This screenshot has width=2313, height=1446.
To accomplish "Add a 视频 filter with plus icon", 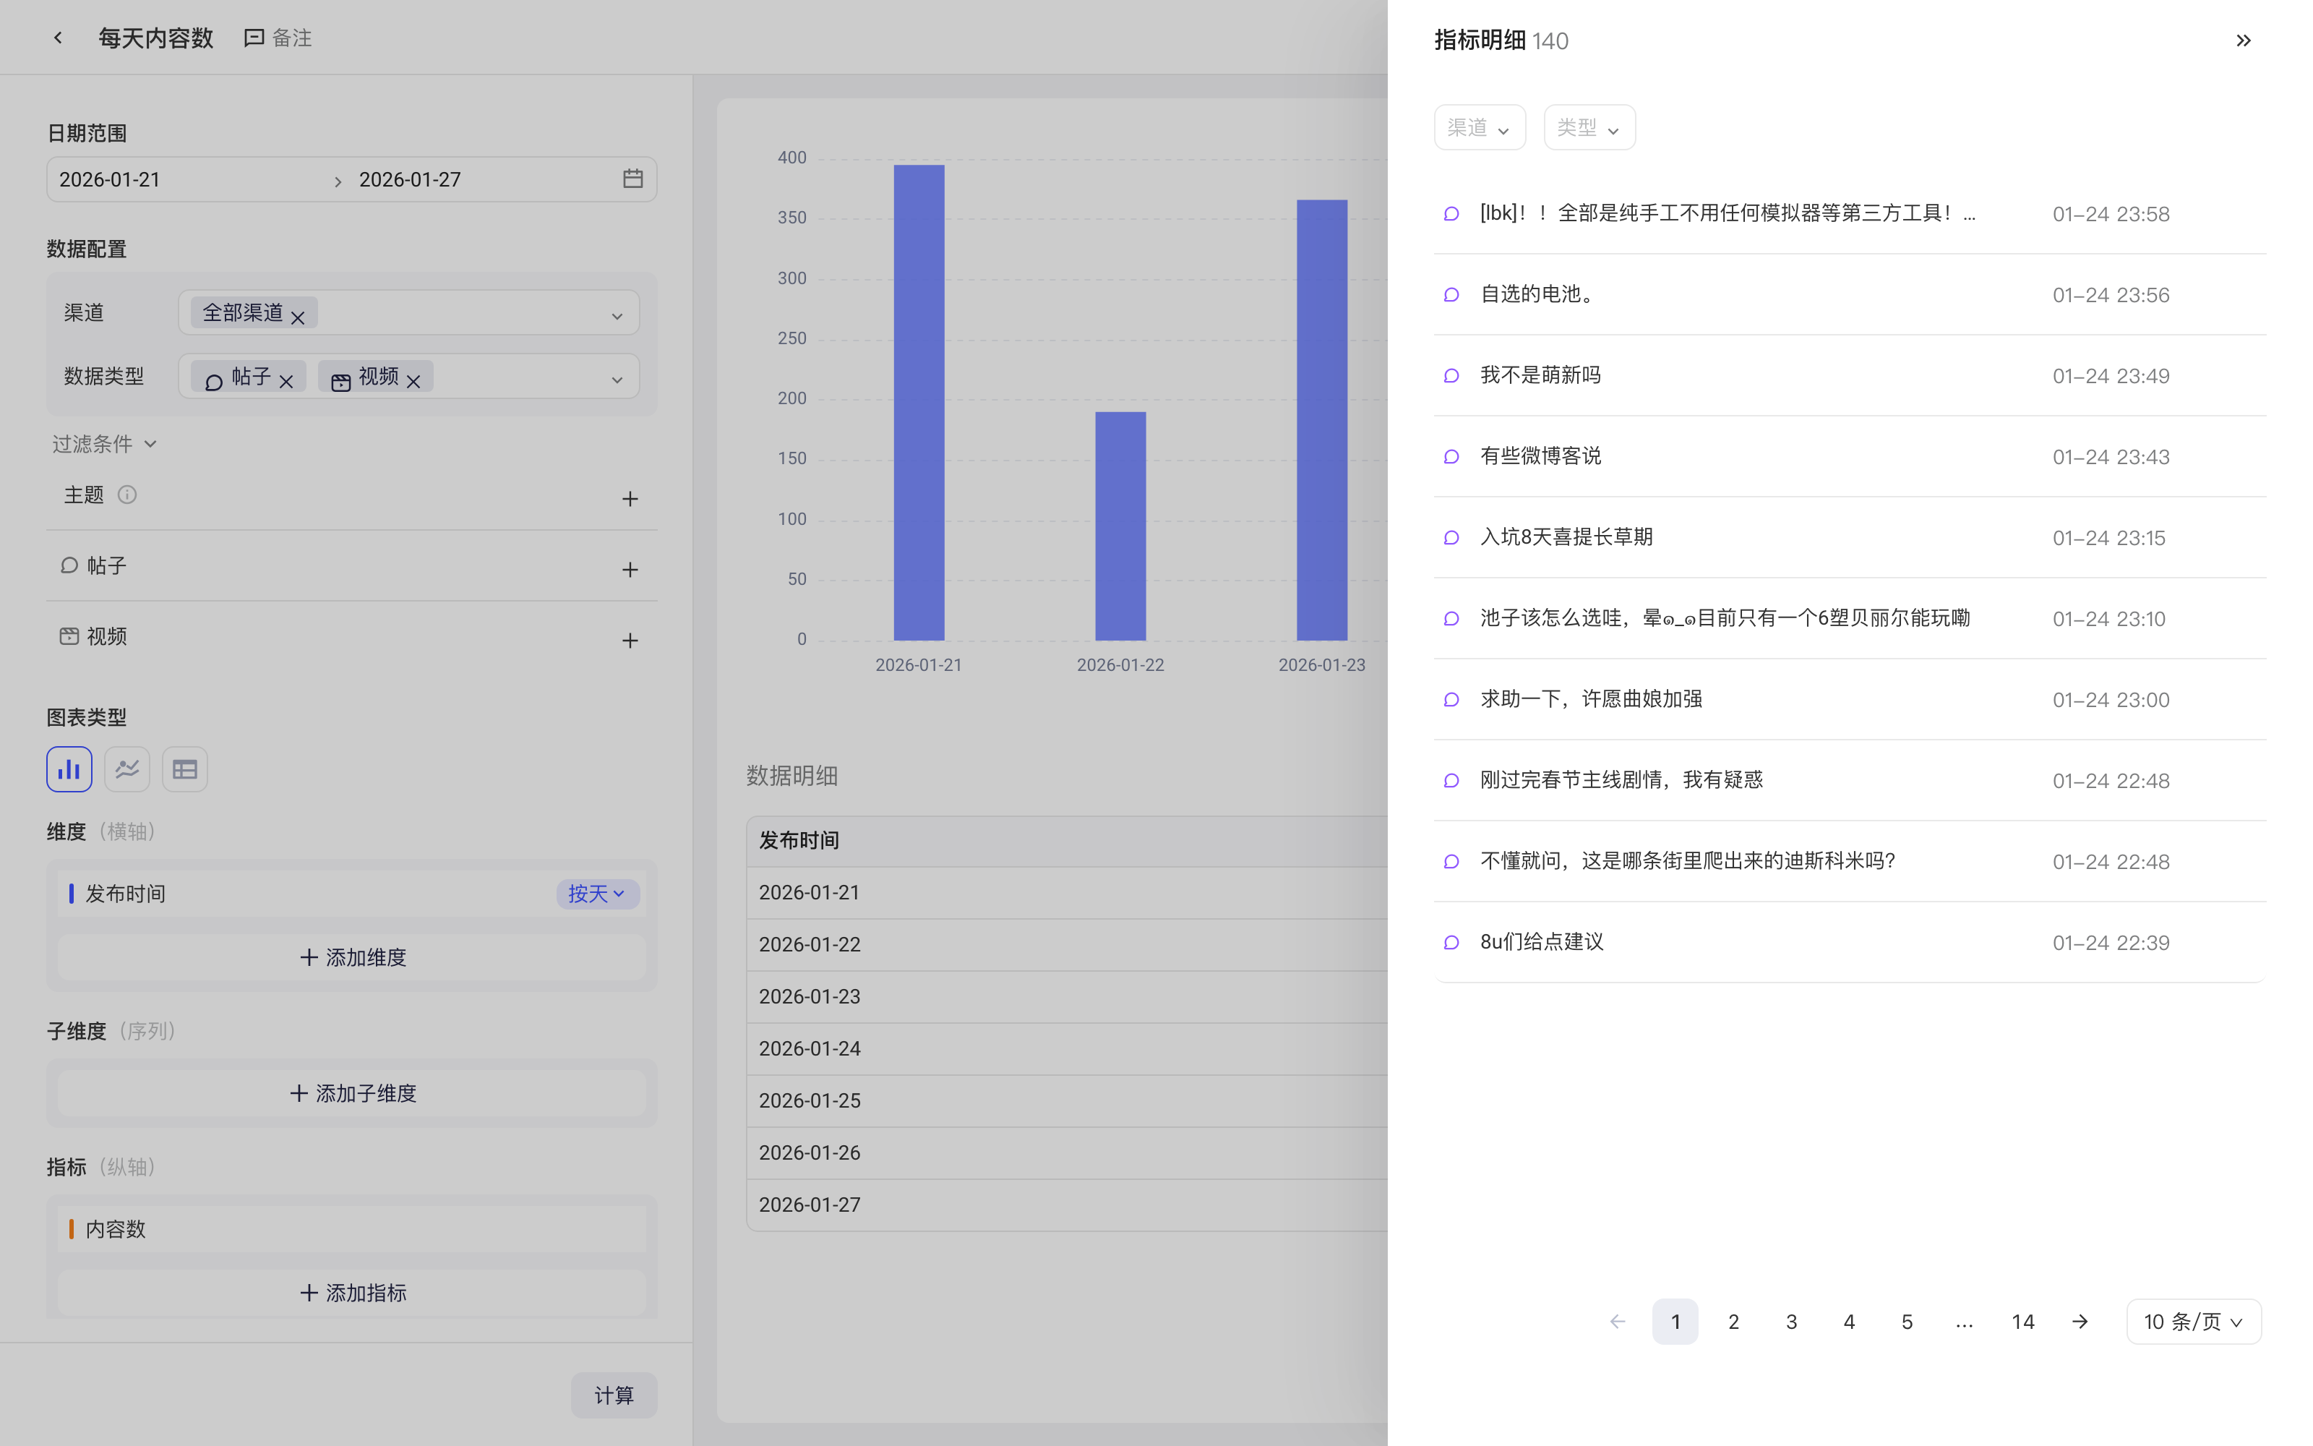I will tap(630, 640).
